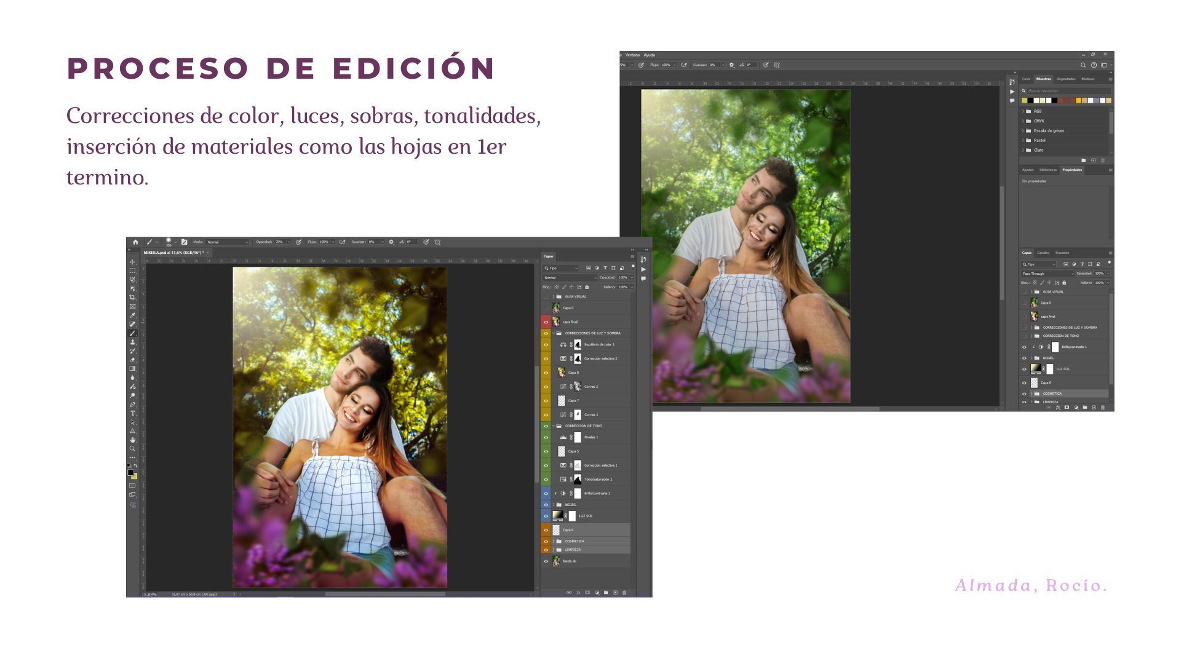Expand the GUIA VISUAL layer group
The height and width of the screenshot is (664, 1181).
[553, 296]
